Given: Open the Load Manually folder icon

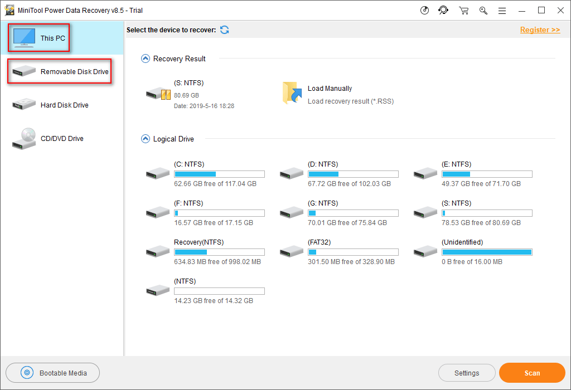Looking at the screenshot, I should (292, 94).
